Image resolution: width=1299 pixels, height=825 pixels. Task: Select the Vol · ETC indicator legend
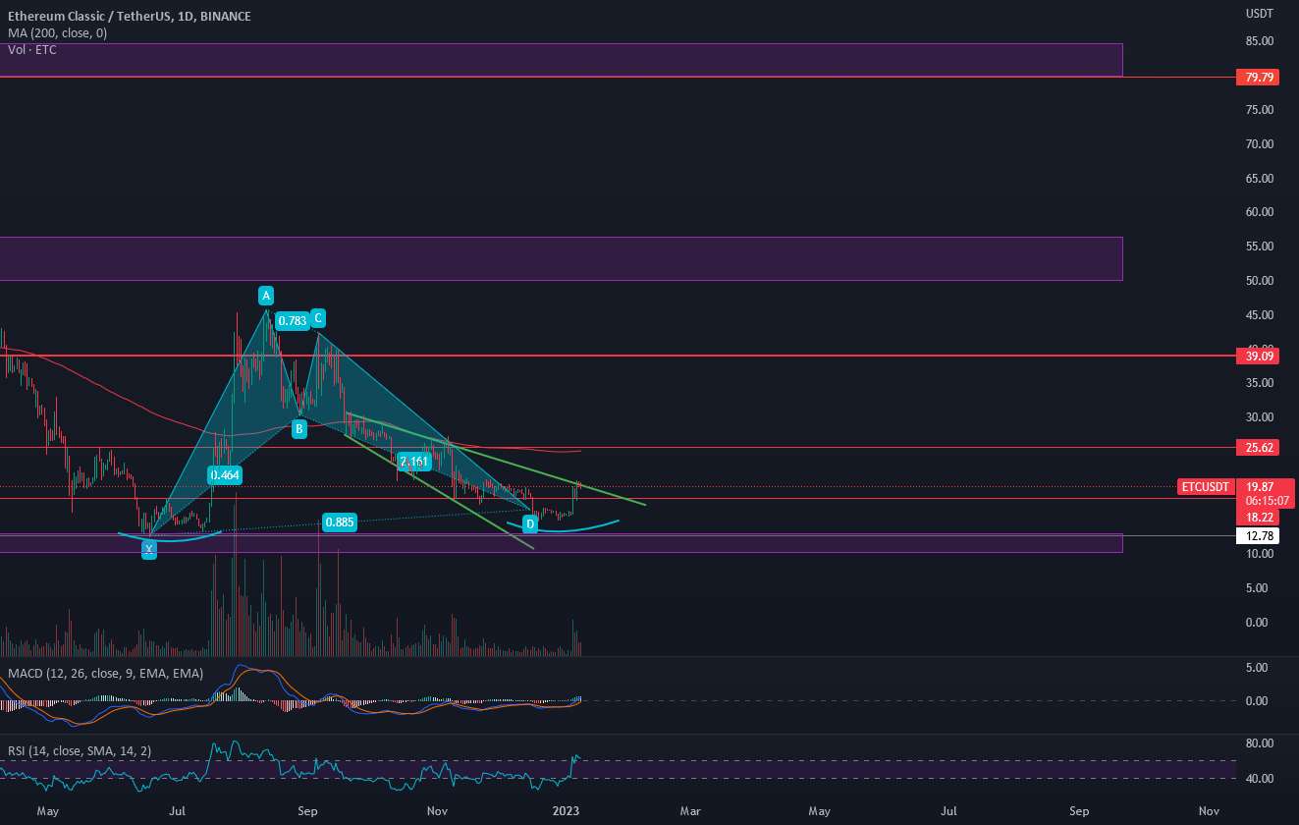point(31,49)
